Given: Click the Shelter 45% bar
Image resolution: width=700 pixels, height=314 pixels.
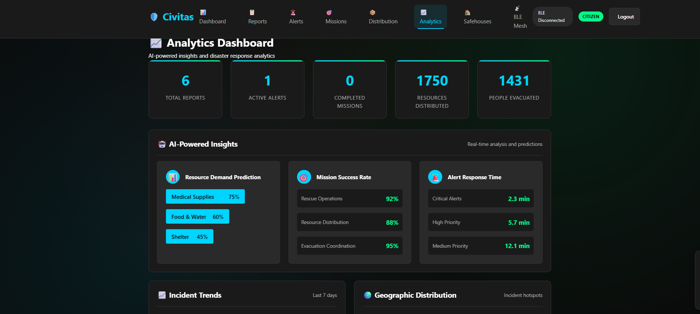Looking at the screenshot, I should 190,237.
